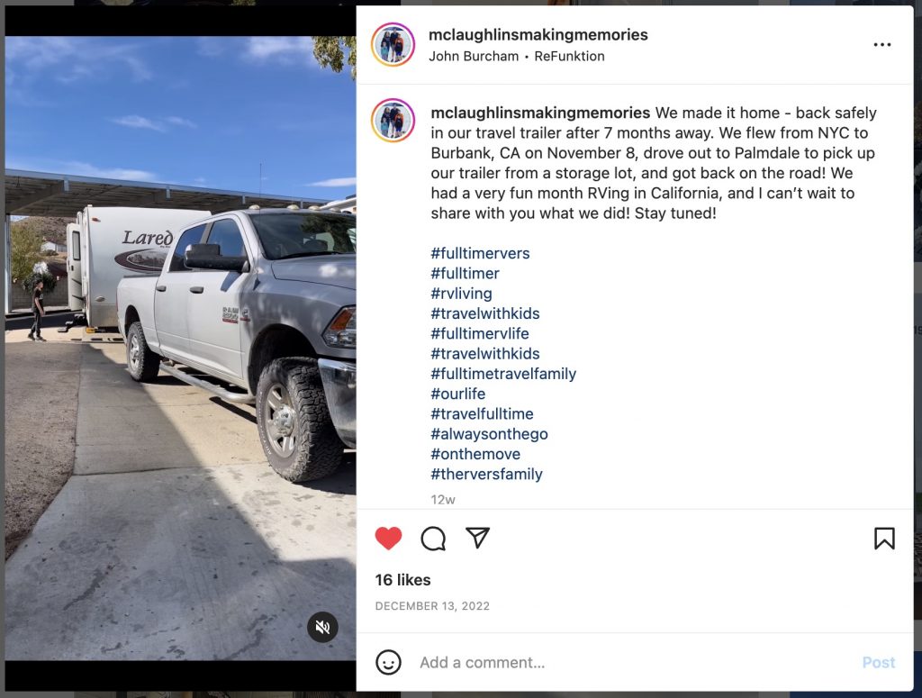Share post using paper plane icon
Screen dimensions: 922x698
(477, 538)
